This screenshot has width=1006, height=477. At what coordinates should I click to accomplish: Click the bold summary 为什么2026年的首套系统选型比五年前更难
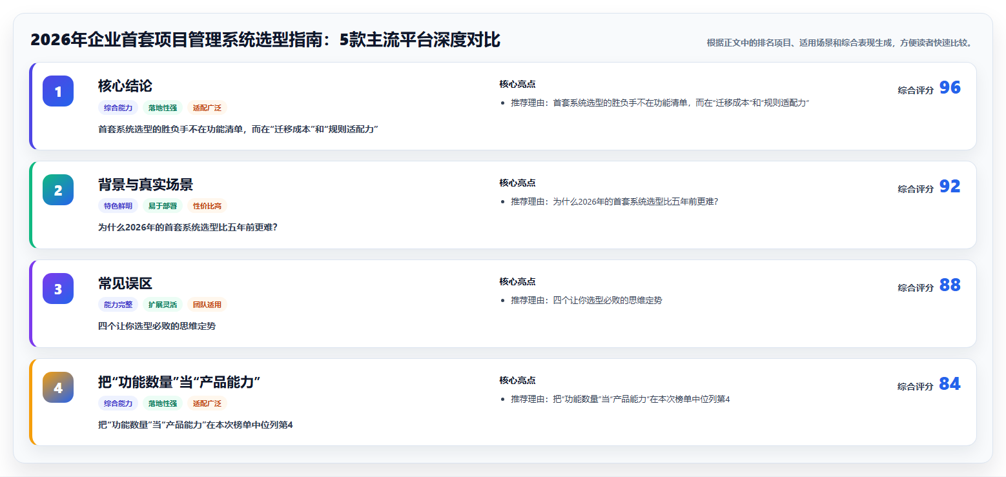pyautogui.click(x=188, y=227)
